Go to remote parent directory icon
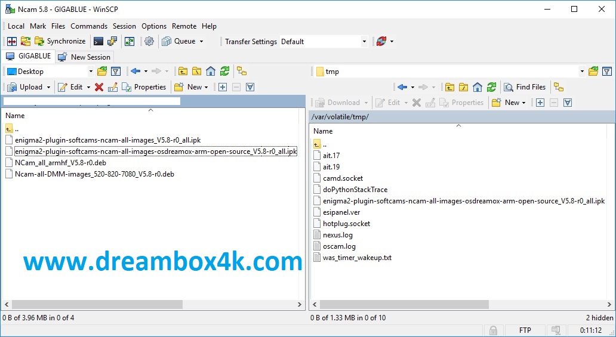The width and height of the screenshot is (616, 337). pos(450,87)
